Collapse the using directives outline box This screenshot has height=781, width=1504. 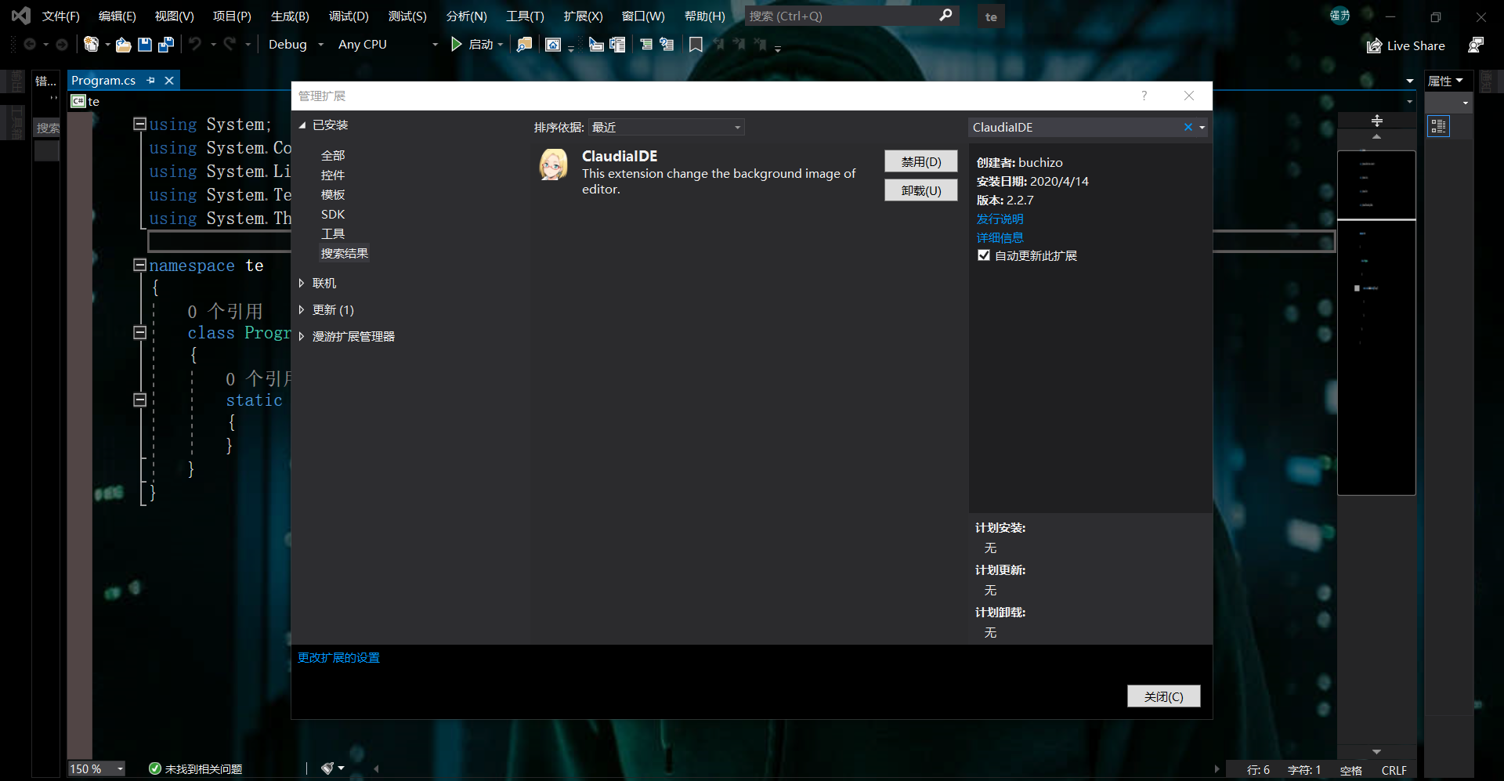pyautogui.click(x=139, y=124)
